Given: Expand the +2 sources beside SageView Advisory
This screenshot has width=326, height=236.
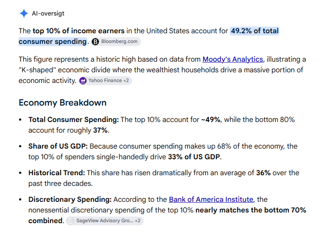Looking at the screenshot, I should pyautogui.click(x=137, y=220).
